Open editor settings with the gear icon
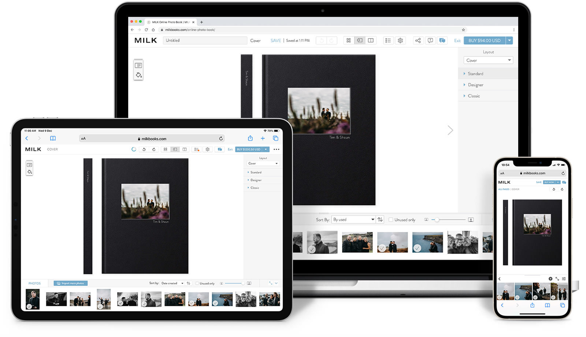The image size is (586, 337). (400, 40)
